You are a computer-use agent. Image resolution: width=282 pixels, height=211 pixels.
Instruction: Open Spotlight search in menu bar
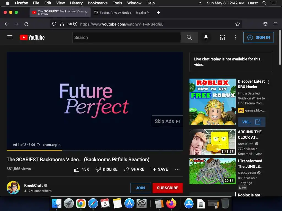click(x=264, y=3)
